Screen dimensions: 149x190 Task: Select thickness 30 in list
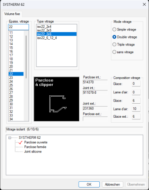16,104
